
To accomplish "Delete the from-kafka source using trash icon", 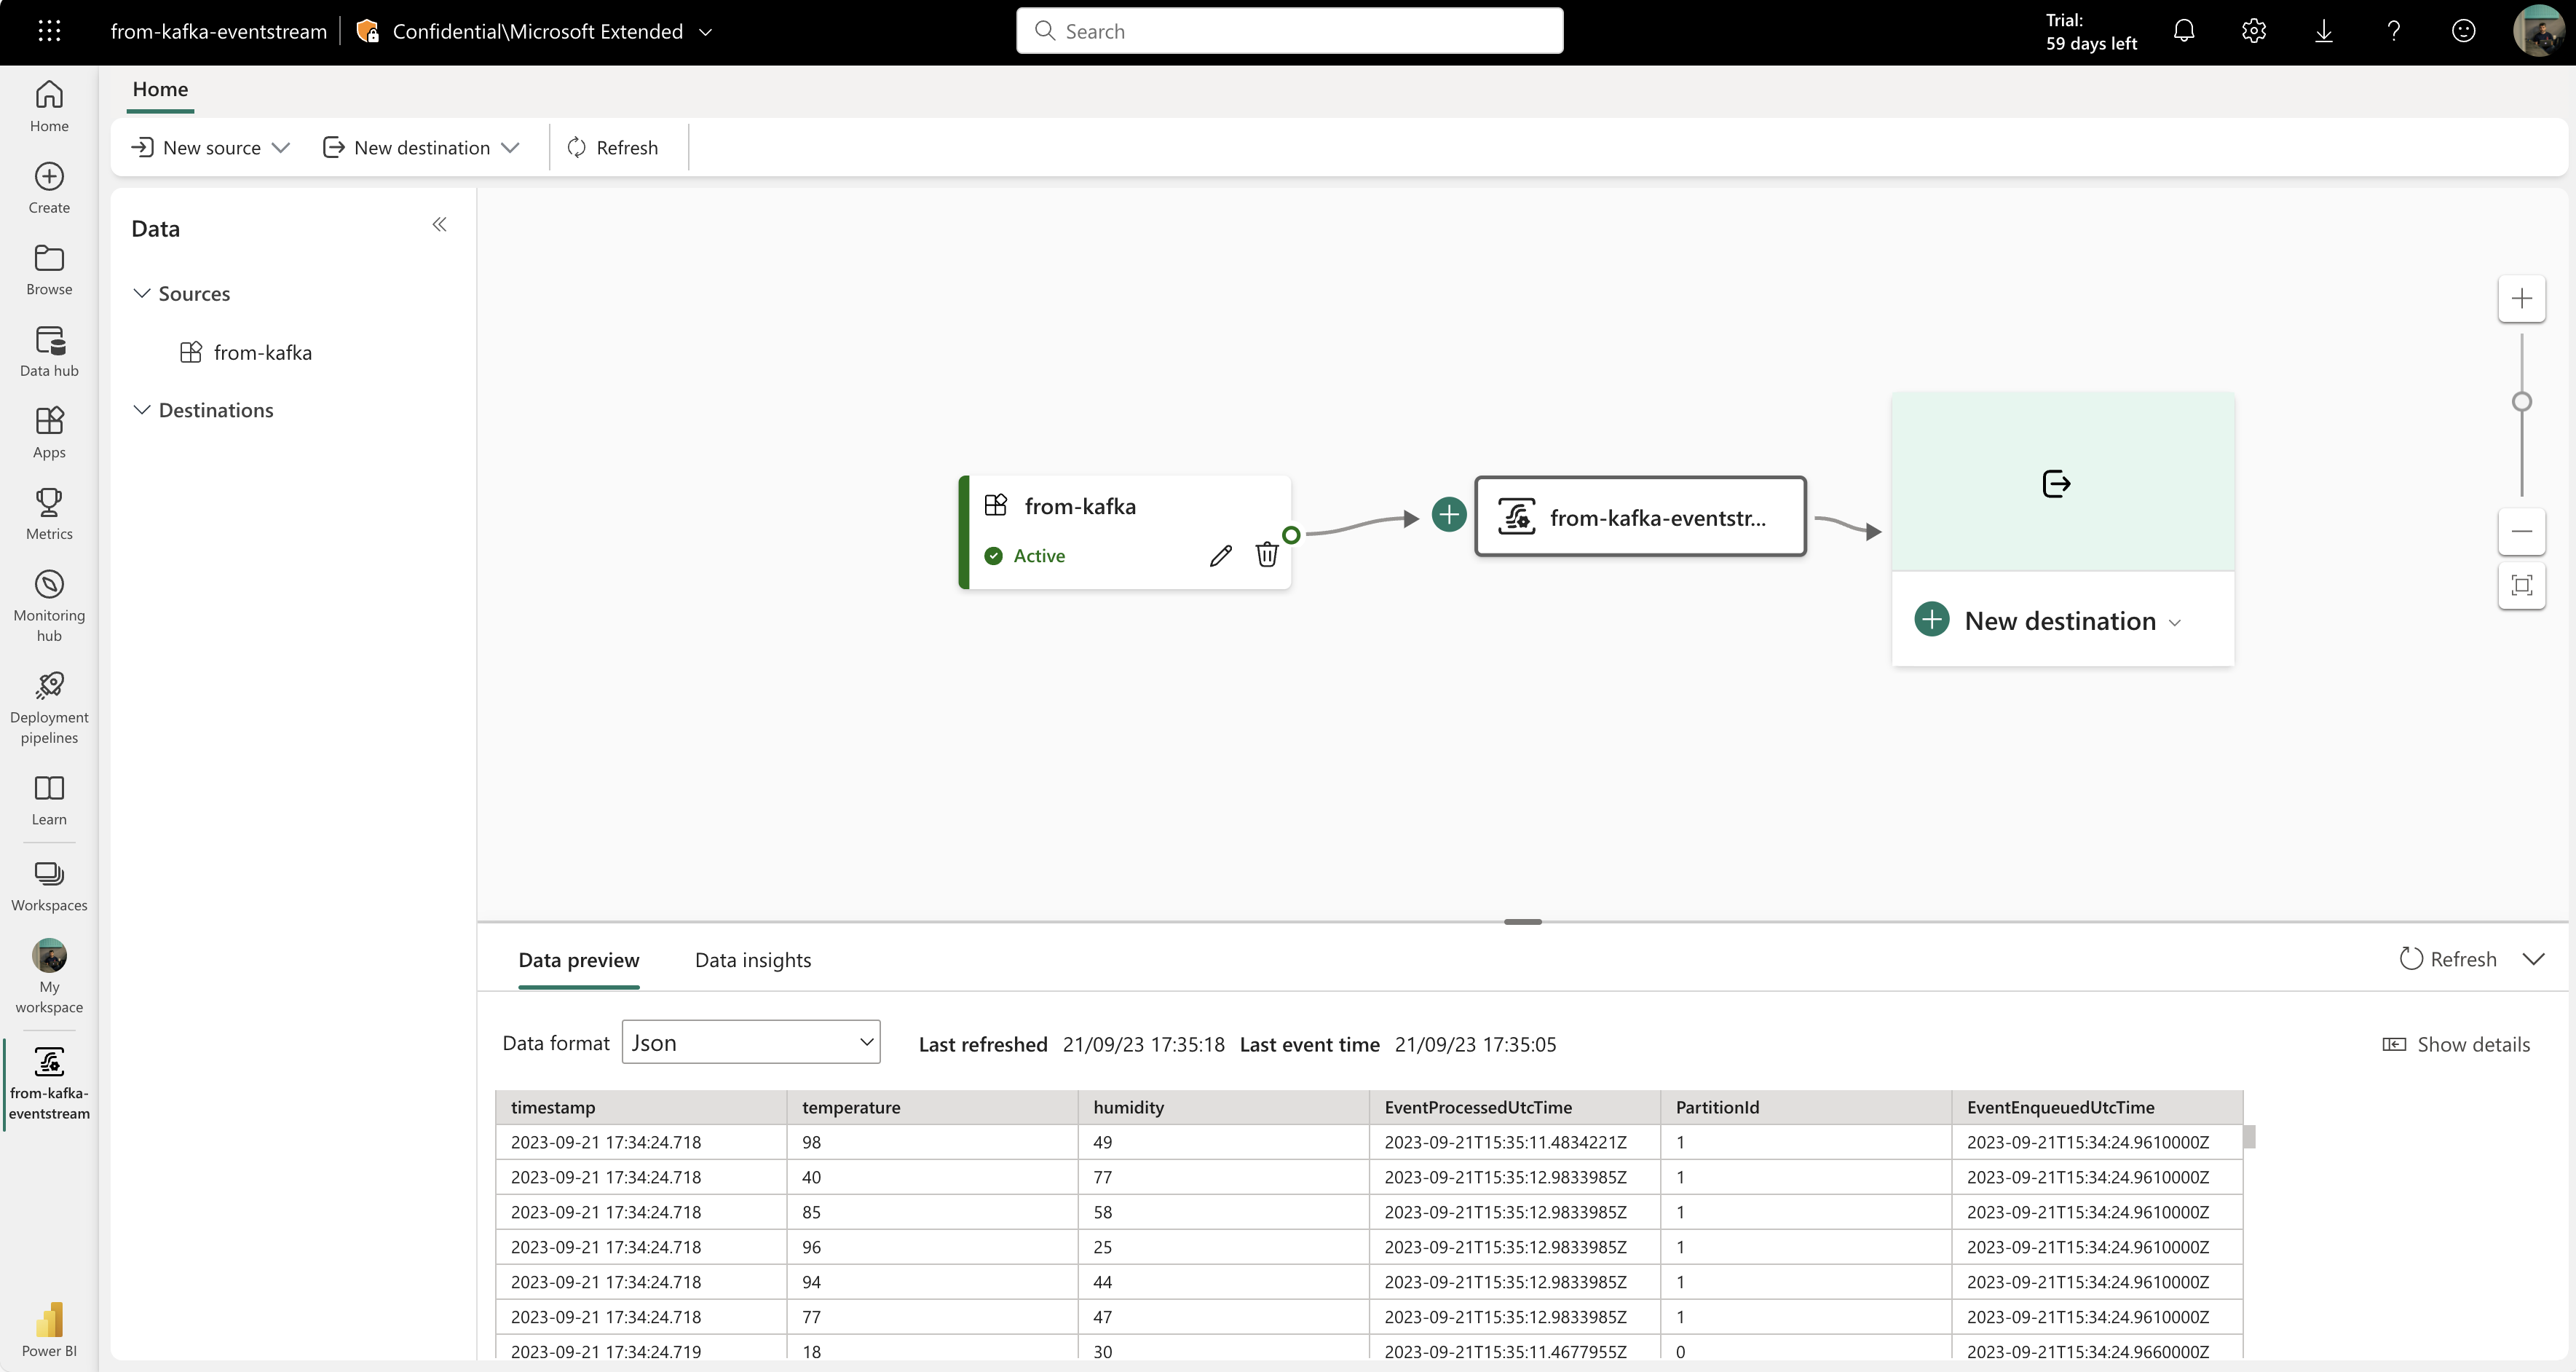I will pos(1267,554).
